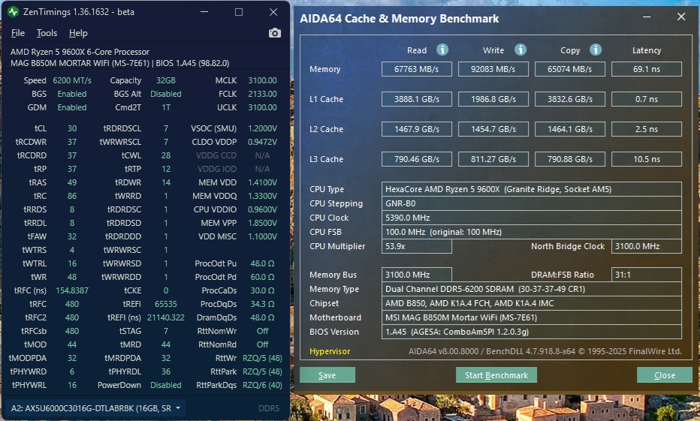Viewport: 700px width, 421px height.
Task: Click the Write column info icon
Action: (520, 50)
